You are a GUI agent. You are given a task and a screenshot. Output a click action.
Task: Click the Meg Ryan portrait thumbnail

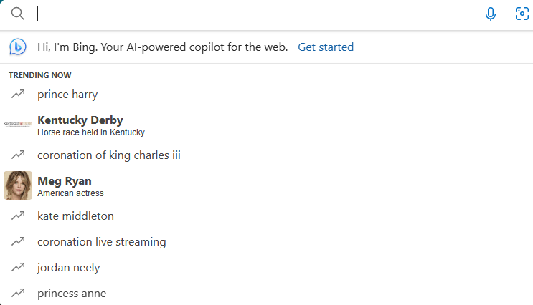pos(18,185)
